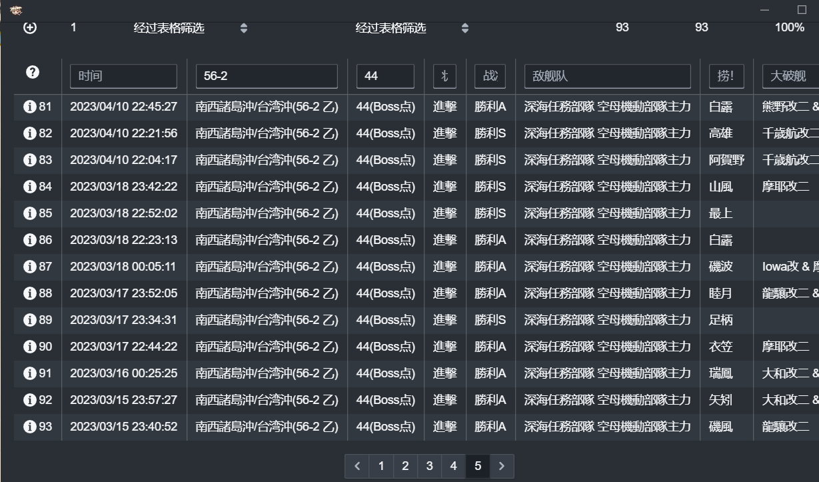The height and width of the screenshot is (482, 819).
Task: Open info icon for record 84
Action: pos(29,187)
